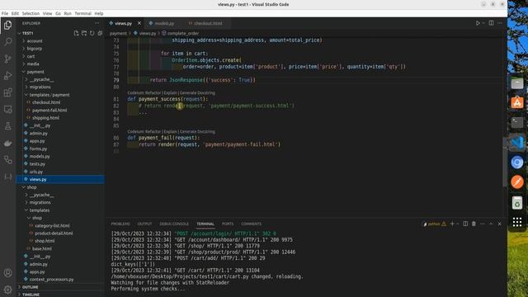Open the Accounts menu
Image resolution: width=528 pixels, height=297 pixels.
click(x=7, y=273)
